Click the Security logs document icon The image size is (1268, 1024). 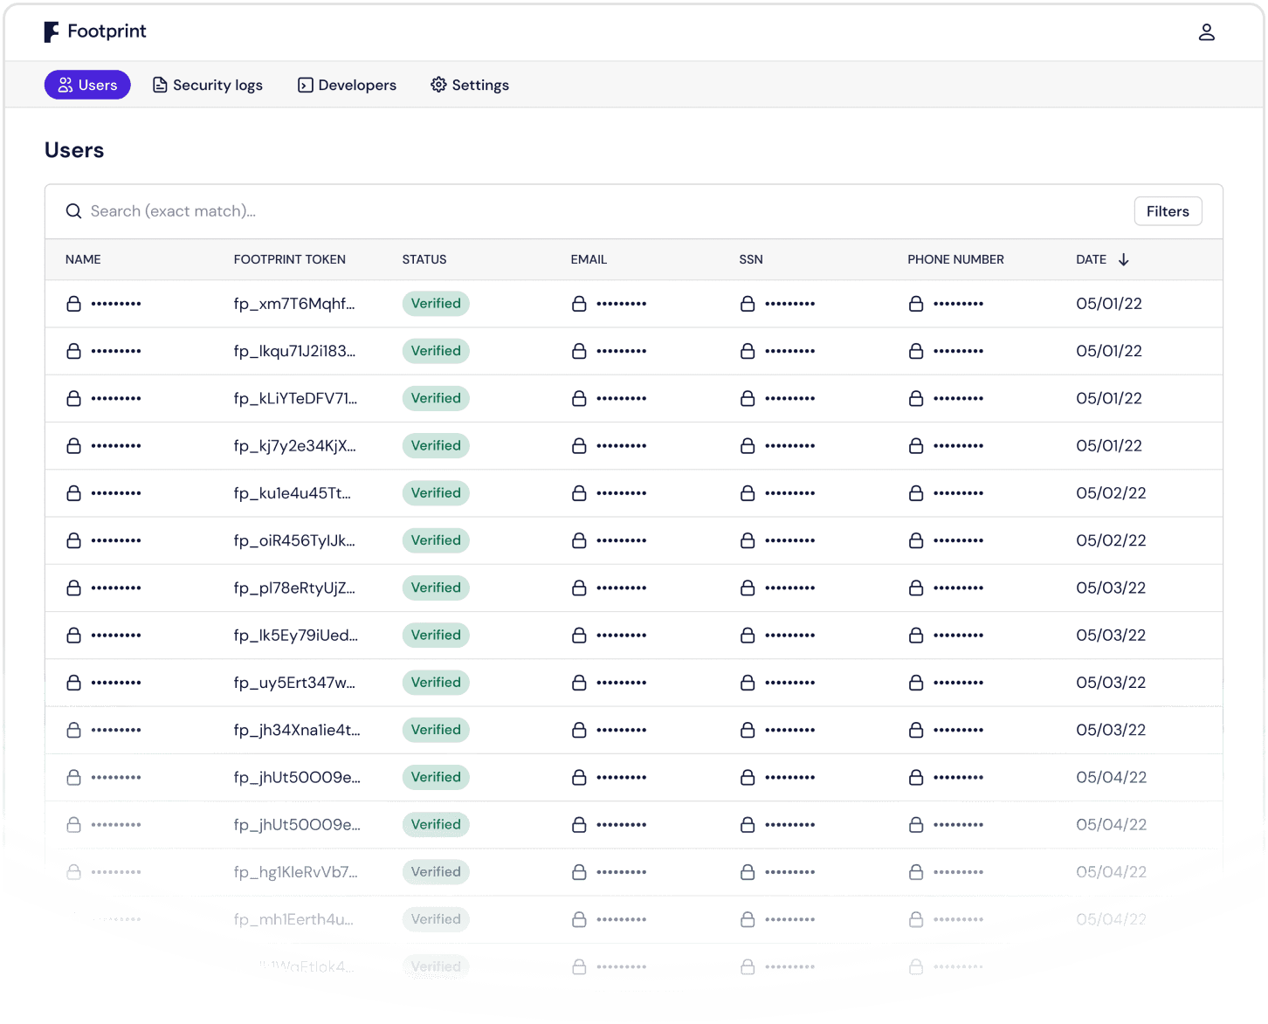point(160,85)
